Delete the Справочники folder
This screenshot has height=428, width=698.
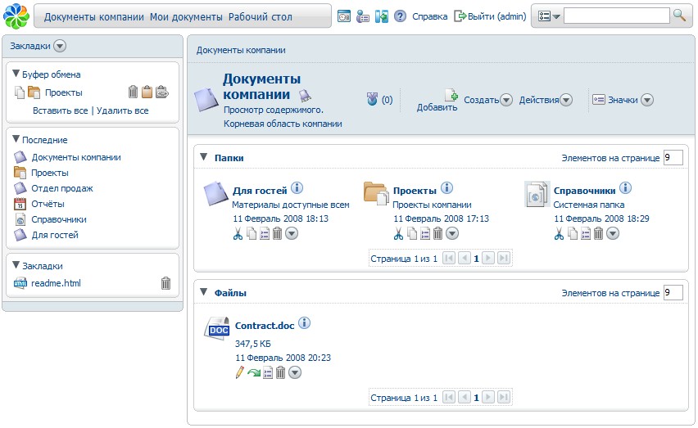click(599, 233)
